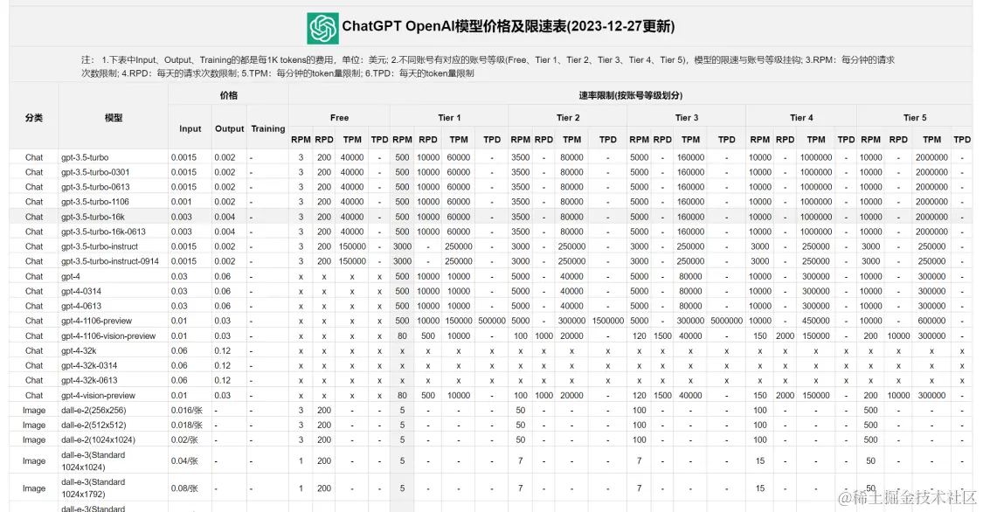Click the 'Chat' category cell of gpt-4-32k
Image resolution: width=983 pixels, height=512 pixels.
34,351
